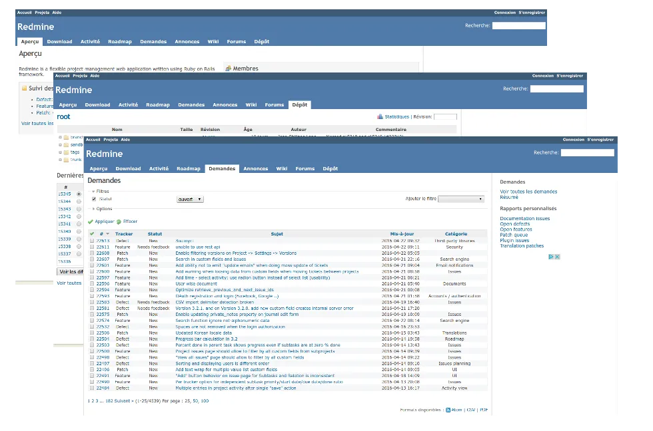Open the Patch queue custom report
Viewport: 653px width, 431px height.
[514, 235]
